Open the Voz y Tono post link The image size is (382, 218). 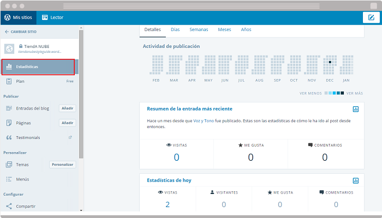204,120
